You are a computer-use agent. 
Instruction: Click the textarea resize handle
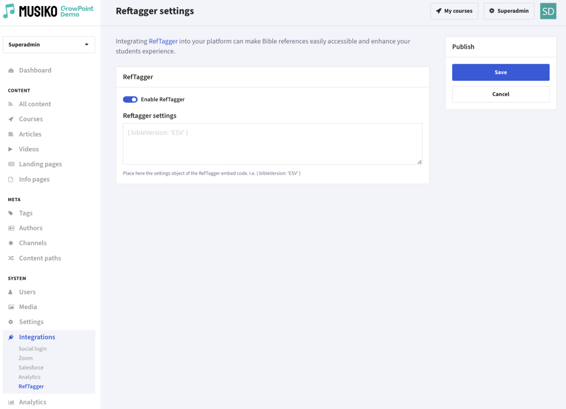(420, 162)
